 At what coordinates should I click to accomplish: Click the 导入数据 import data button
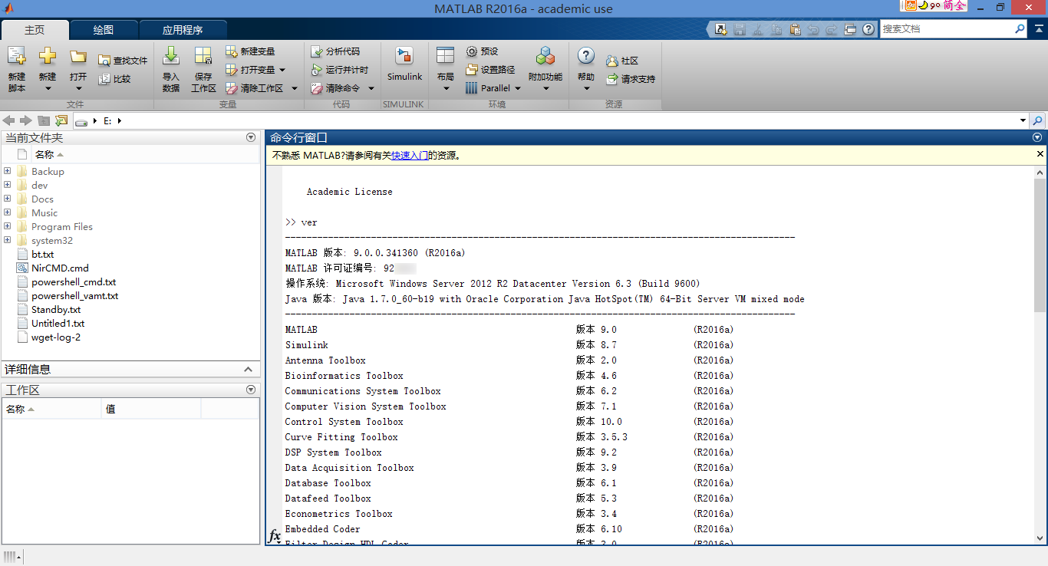point(171,70)
